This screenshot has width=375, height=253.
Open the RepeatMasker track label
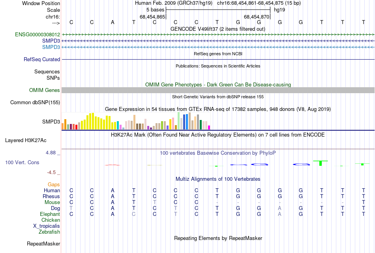[43, 244]
